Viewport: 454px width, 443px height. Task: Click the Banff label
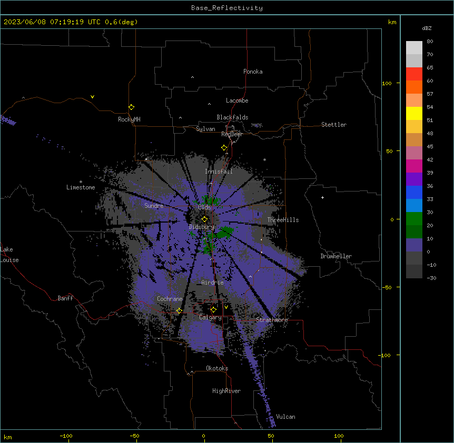click(65, 298)
